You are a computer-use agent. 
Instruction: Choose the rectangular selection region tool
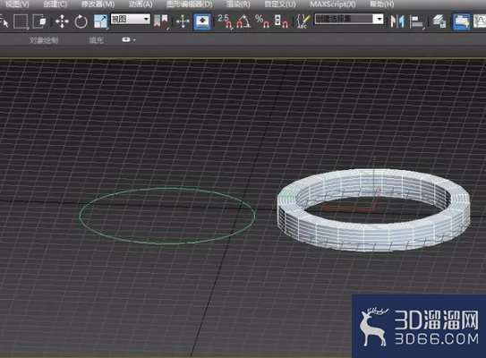(x=21, y=21)
